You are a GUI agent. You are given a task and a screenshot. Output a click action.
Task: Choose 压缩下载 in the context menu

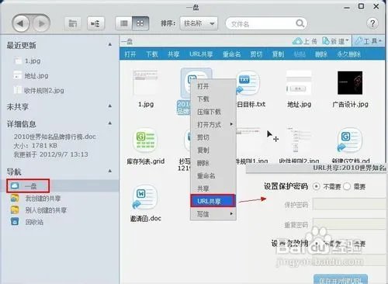213,112
